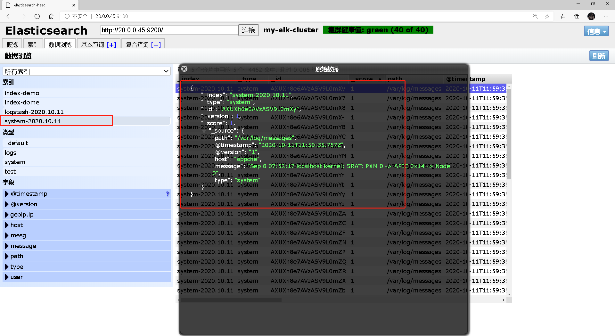Reload the current browser page
The image size is (615, 336).
coord(37,16)
